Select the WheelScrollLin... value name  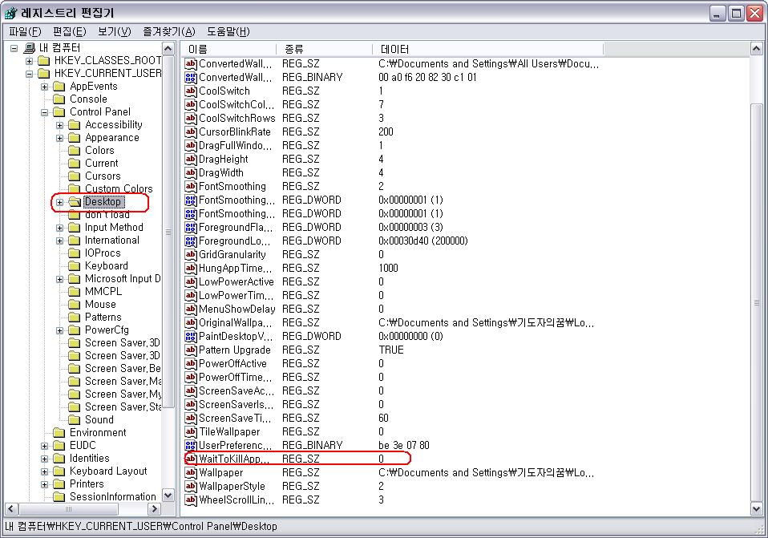tap(236, 500)
